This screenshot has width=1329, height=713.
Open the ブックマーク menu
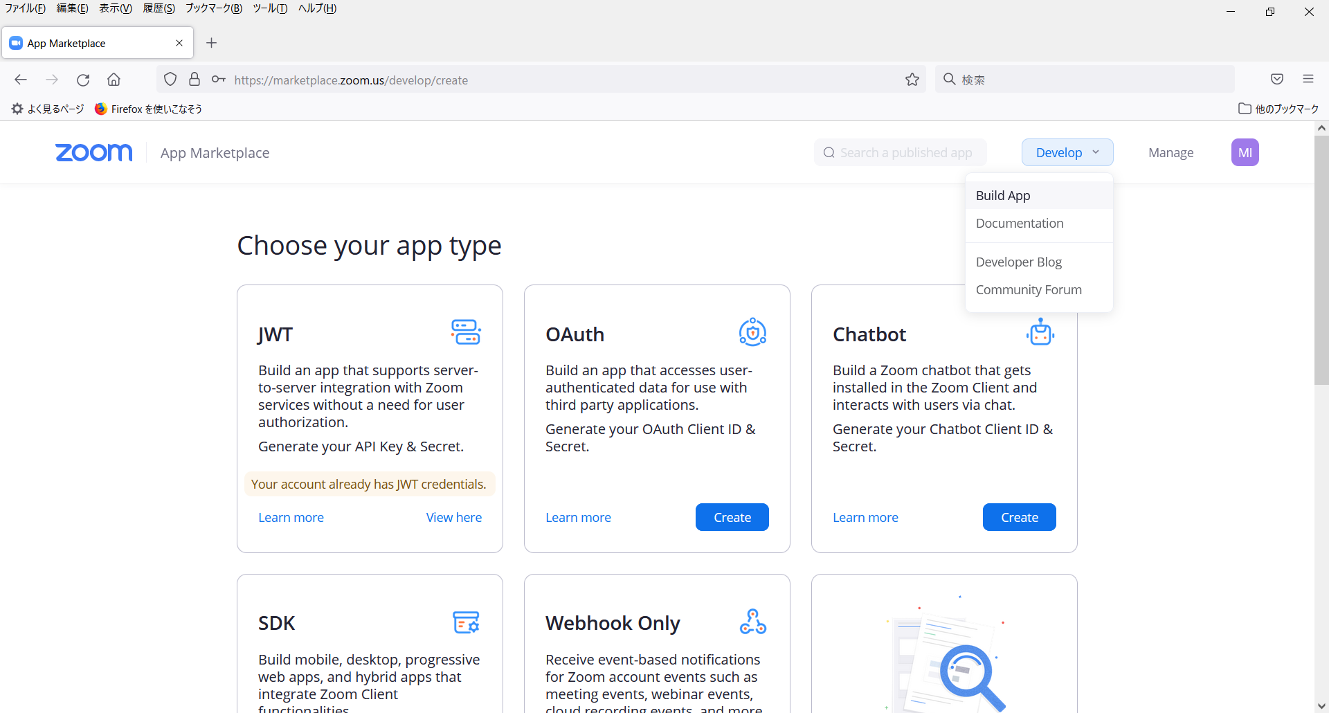[x=213, y=8]
